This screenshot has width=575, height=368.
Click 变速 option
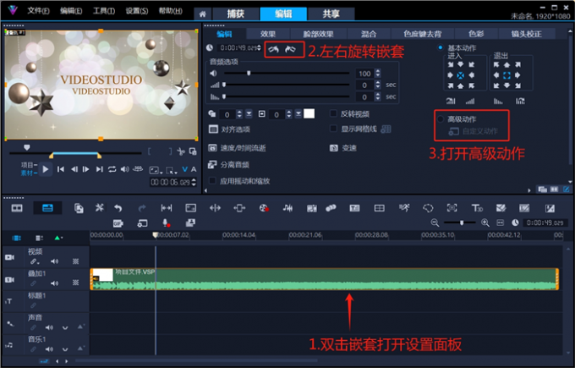343,148
